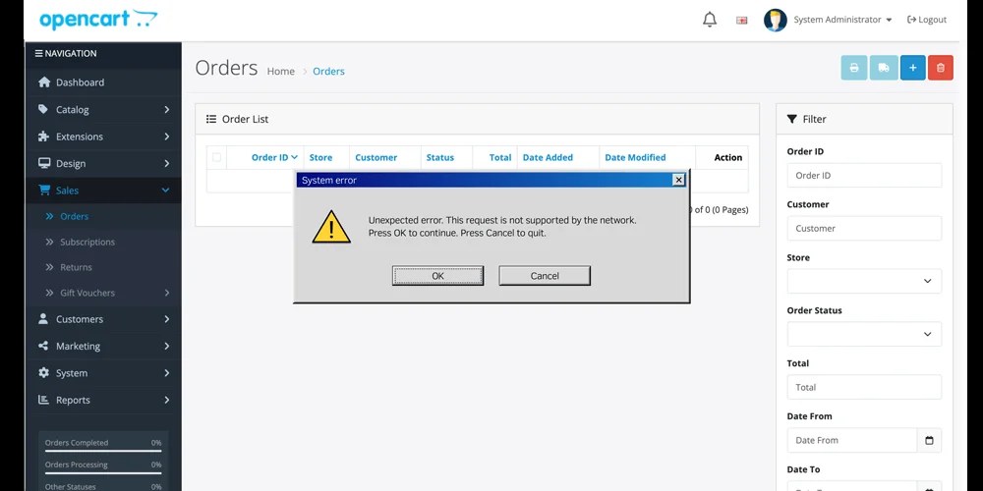
Task: Open the notifications bell icon
Action: [x=710, y=20]
